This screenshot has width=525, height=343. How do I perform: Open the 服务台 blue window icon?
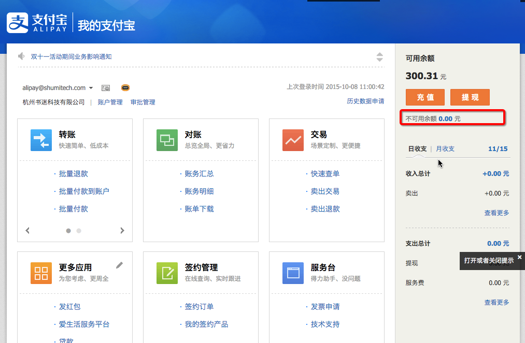(x=293, y=273)
